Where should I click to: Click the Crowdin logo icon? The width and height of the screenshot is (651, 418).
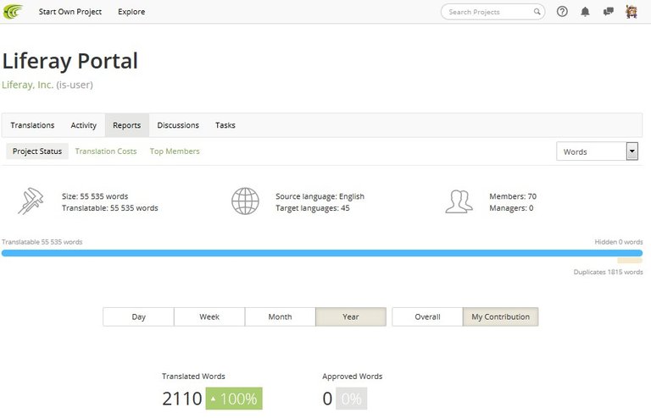13,12
